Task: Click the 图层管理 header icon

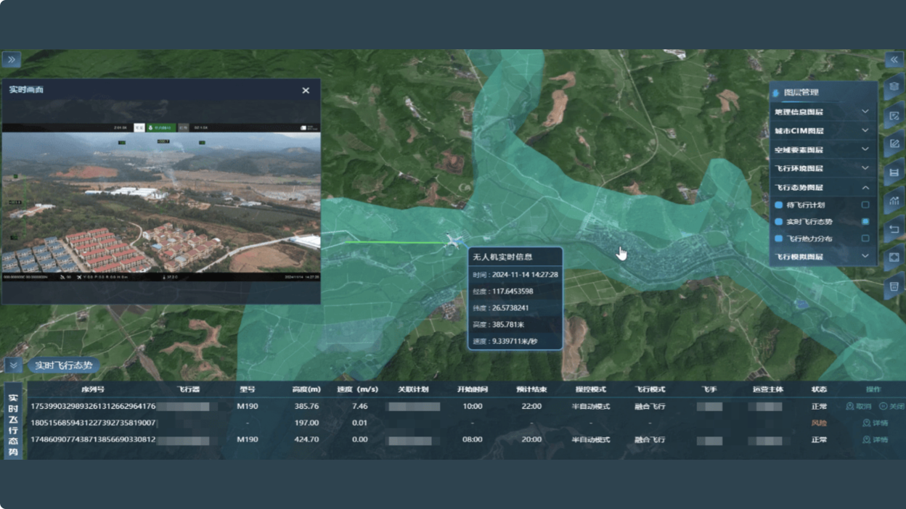Action: (x=777, y=93)
